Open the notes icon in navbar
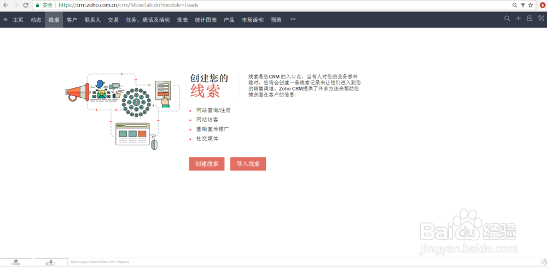Screen dimensions: 547x267 [x=529, y=19]
